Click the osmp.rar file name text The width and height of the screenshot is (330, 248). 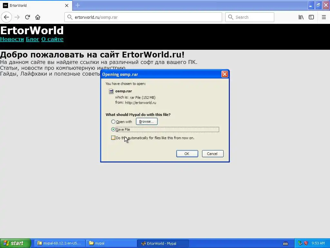[x=123, y=91]
